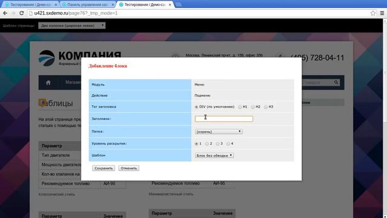Go back with the browser back arrow

pyautogui.click(x=5, y=13)
